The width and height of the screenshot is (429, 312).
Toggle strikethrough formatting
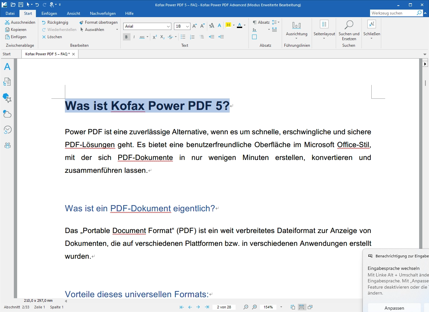170,37
